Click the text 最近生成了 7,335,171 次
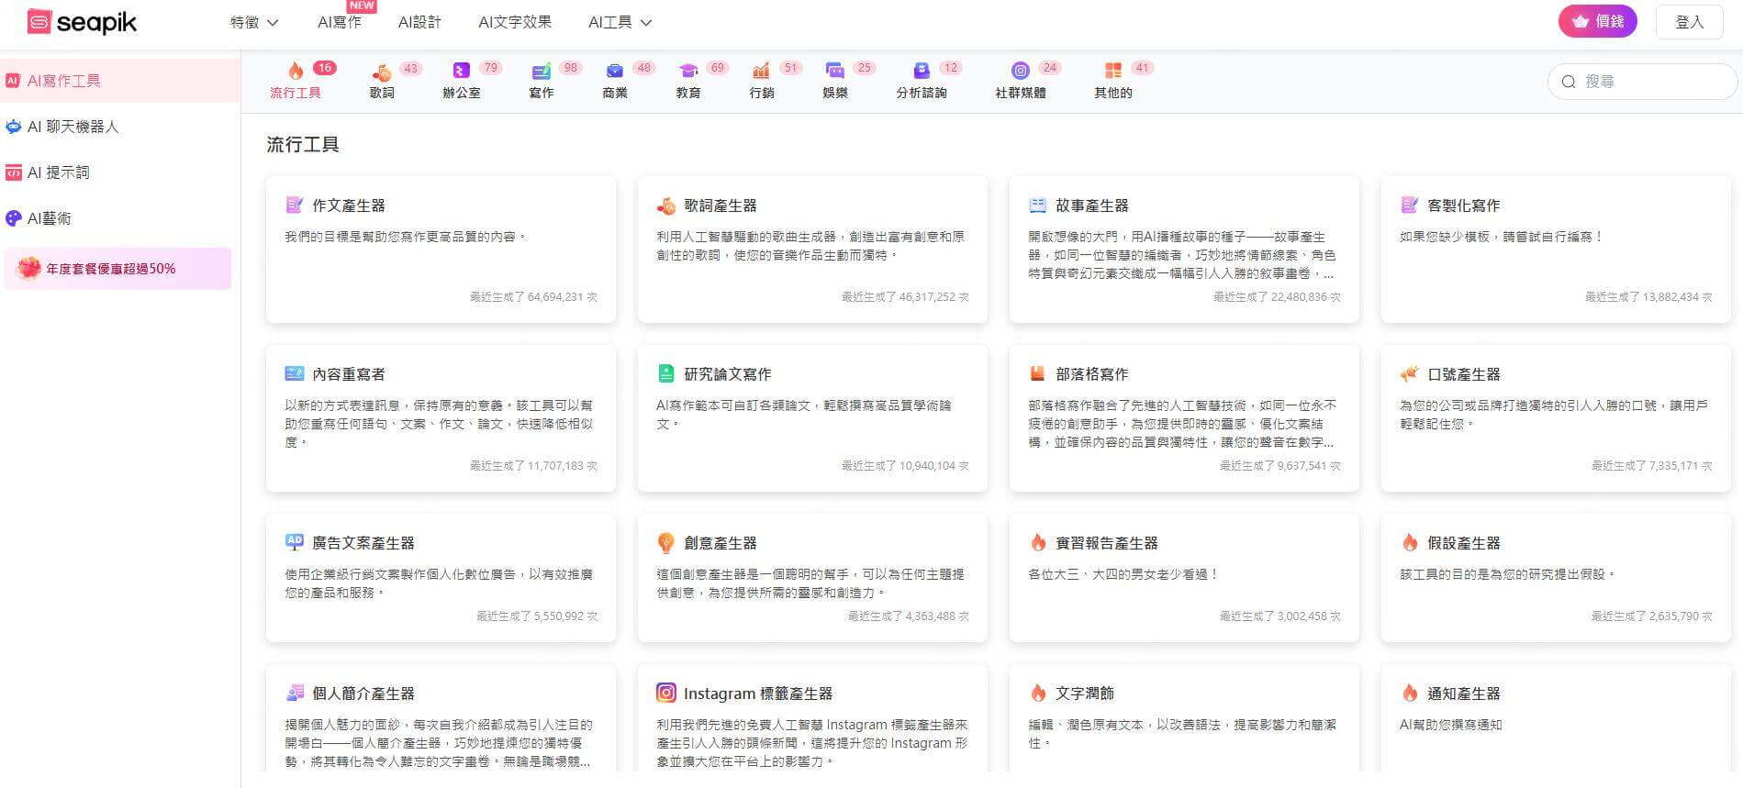Viewport: 1743px width, 788px height. [1652, 466]
